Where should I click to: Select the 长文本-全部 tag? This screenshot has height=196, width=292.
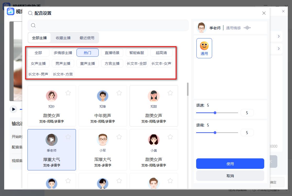click(137, 63)
